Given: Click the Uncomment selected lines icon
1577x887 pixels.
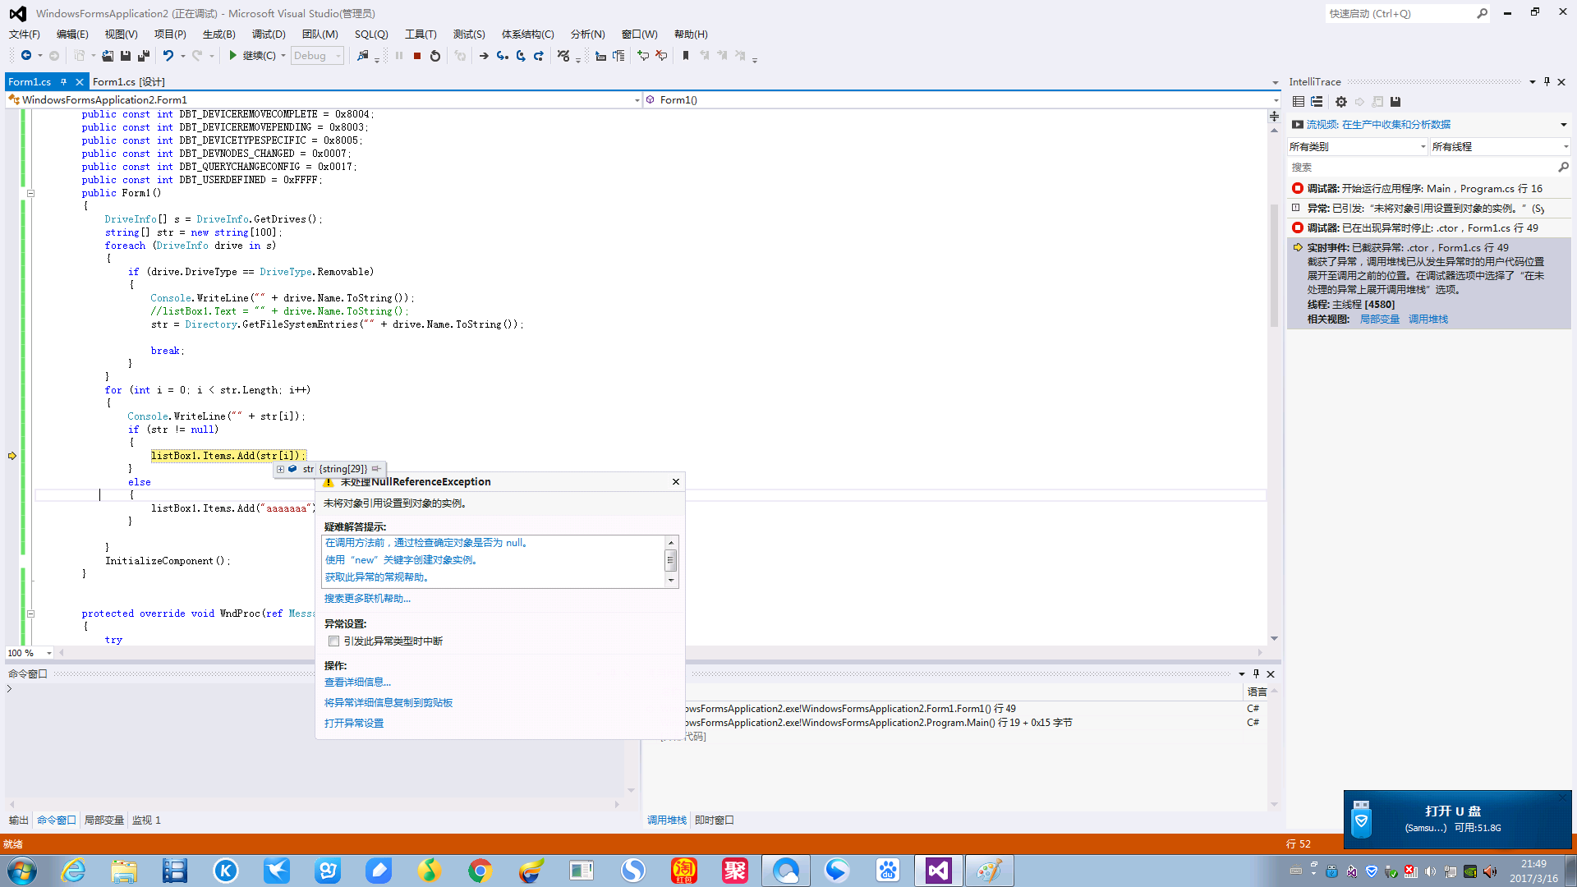Looking at the screenshot, I should click(x=661, y=56).
